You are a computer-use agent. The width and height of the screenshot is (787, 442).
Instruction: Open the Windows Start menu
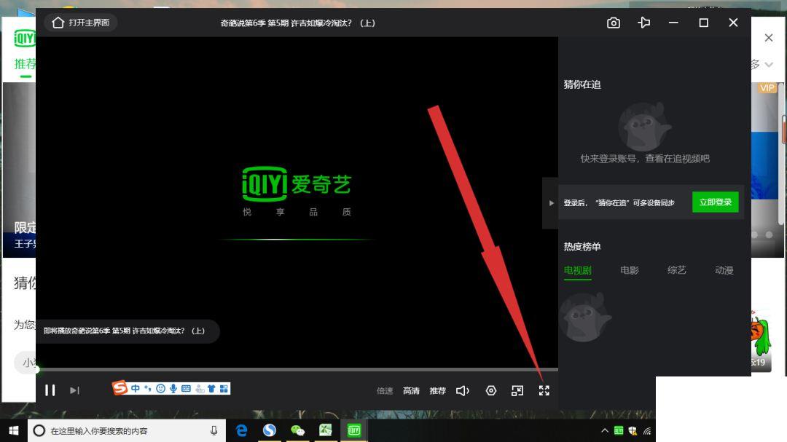pyautogui.click(x=14, y=430)
